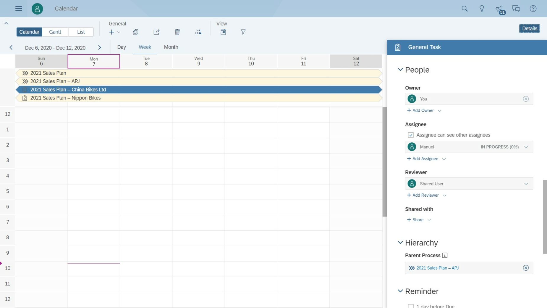This screenshot has height=308, width=547.
Task: Open the share options icon
Action: (156, 32)
